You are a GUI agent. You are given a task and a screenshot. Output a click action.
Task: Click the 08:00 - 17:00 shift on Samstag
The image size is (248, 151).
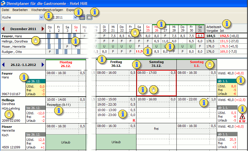[147, 73]
